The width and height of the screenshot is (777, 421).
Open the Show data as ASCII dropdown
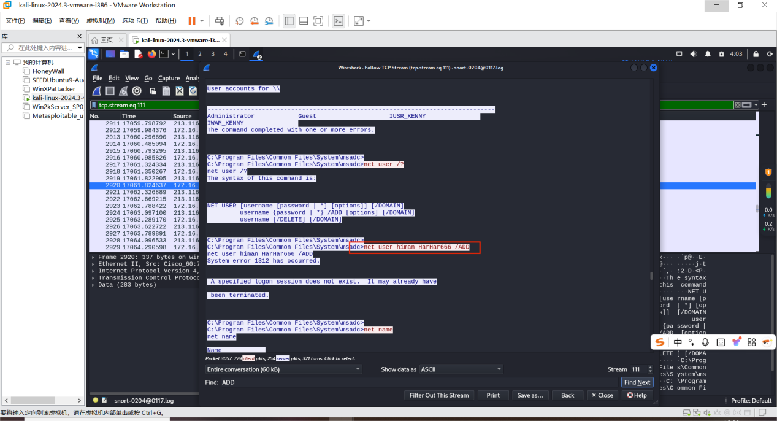point(461,369)
